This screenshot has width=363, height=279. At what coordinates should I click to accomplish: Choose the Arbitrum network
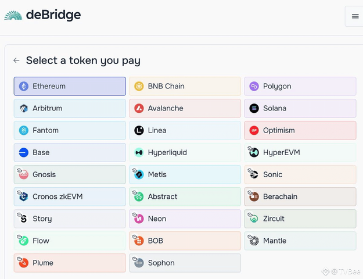70,109
